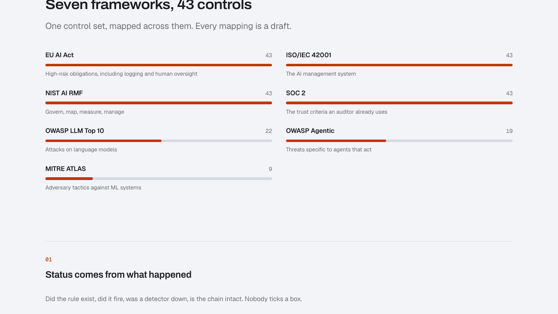Click the OWASP Agentic framework title
This screenshot has width=558, height=314.
point(310,131)
